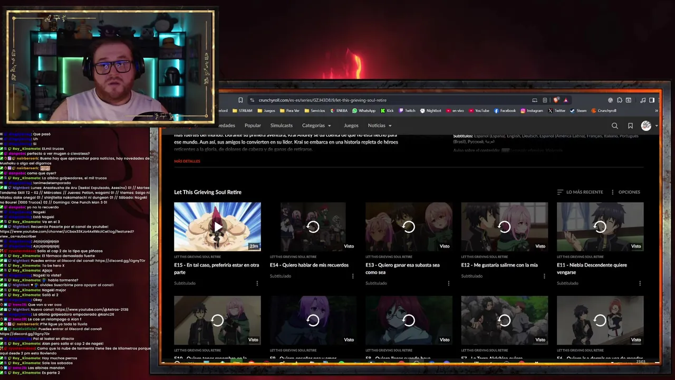Replay episode E14 from its thumbnail

(x=313, y=226)
